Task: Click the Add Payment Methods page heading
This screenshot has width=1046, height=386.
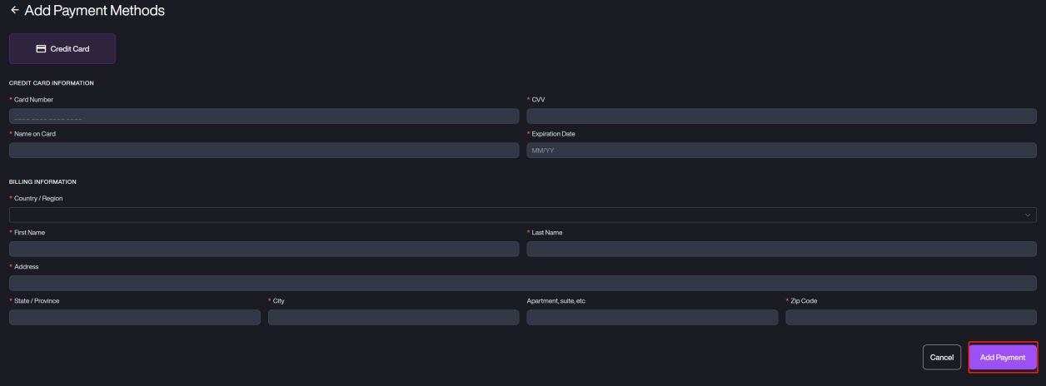Action: coord(94,11)
